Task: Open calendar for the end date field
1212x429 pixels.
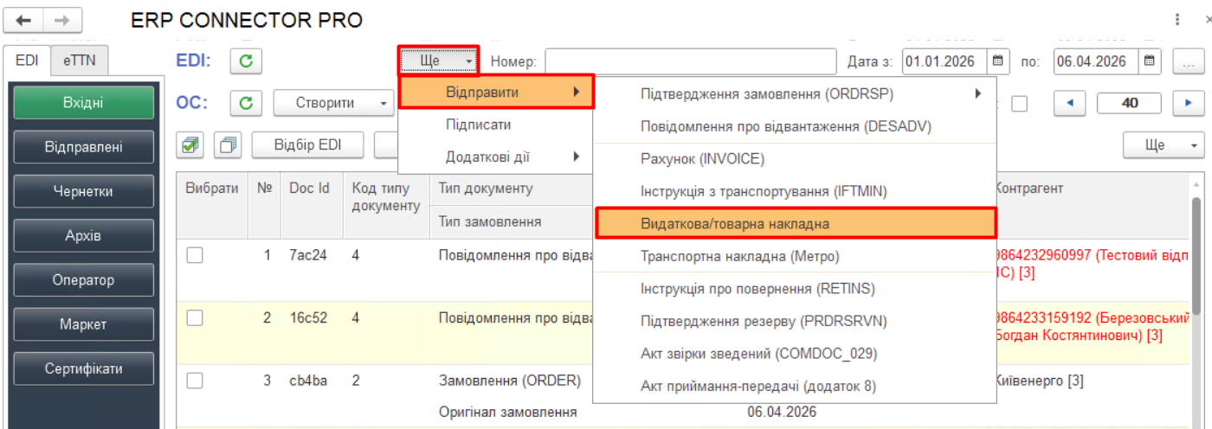Action: click(1150, 61)
